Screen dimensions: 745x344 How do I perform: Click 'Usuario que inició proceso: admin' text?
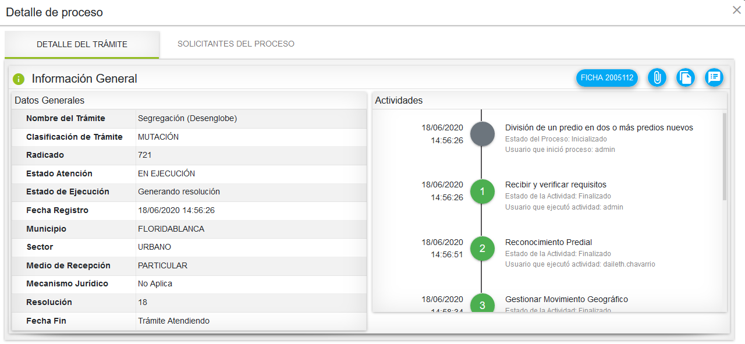click(x=560, y=150)
